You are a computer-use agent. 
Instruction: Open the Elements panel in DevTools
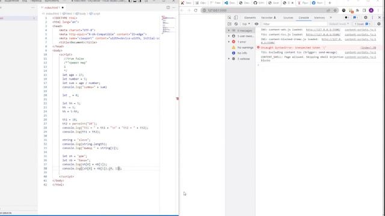[250, 17]
